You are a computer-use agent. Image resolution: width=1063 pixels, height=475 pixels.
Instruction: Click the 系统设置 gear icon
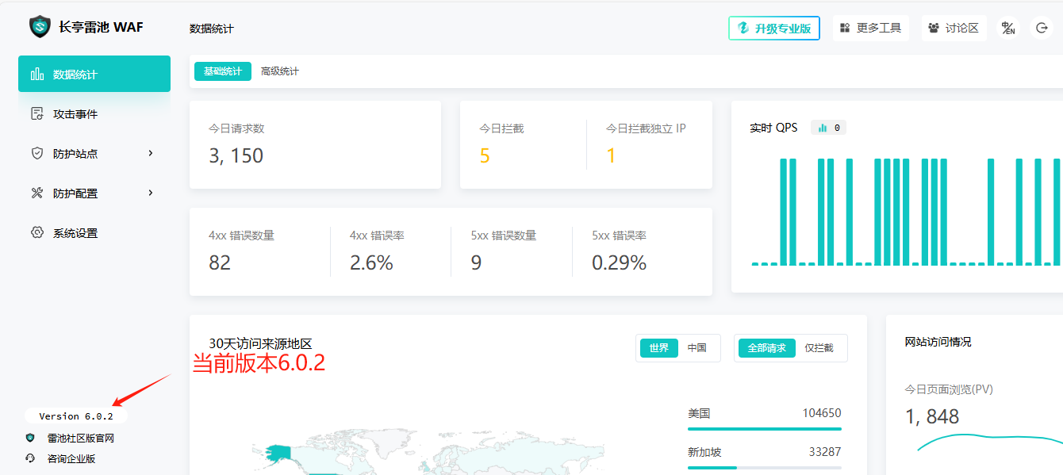tap(37, 233)
